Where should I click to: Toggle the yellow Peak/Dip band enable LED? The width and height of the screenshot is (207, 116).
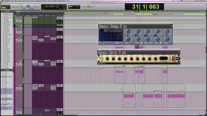(141, 43)
